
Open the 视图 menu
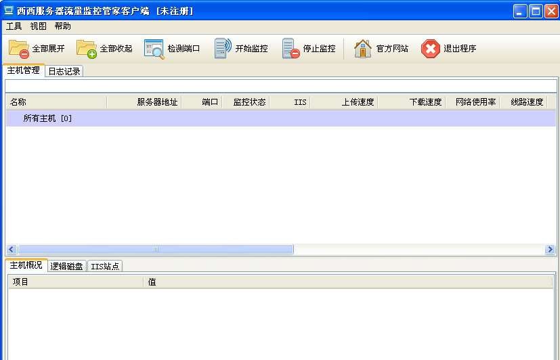click(x=38, y=26)
